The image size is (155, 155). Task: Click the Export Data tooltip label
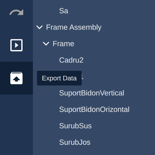click(59, 78)
